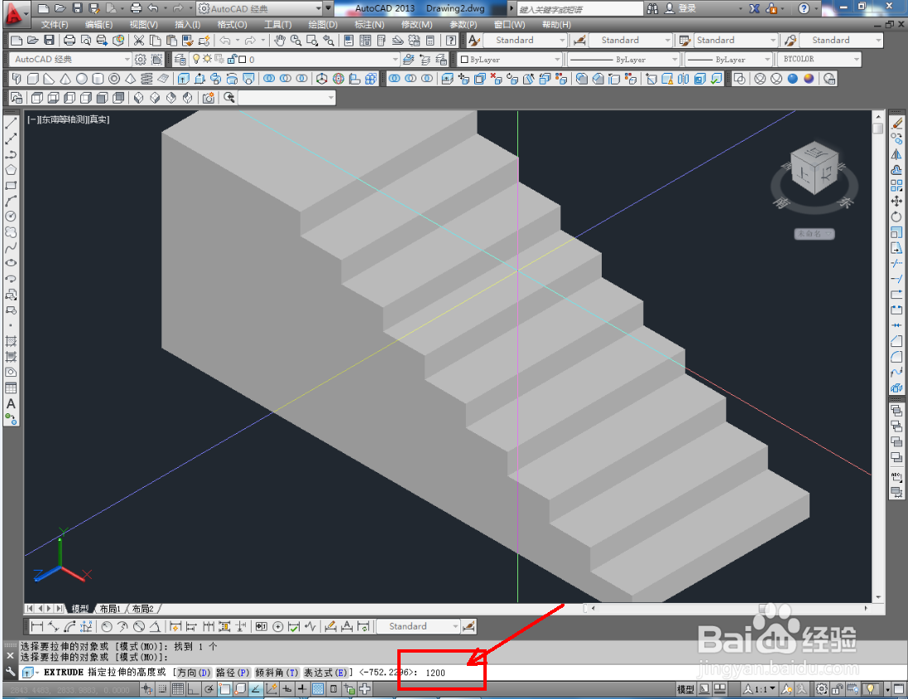Toggle Grid Display in status bar
The height and width of the screenshot is (699, 908).
(178, 689)
